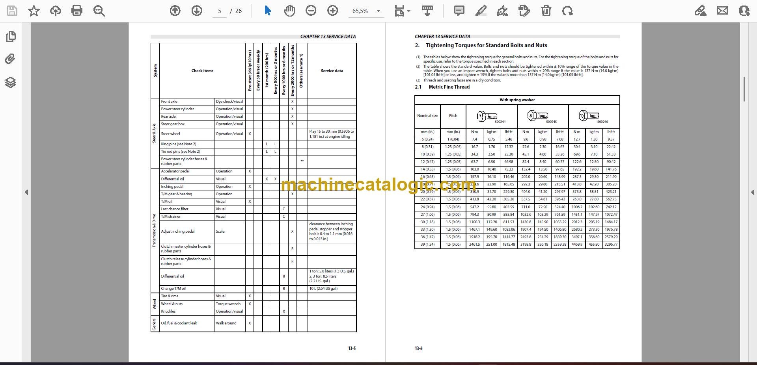The image size is (757, 365).
Task: Upload the file to the cloud
Action: point(56,11)
